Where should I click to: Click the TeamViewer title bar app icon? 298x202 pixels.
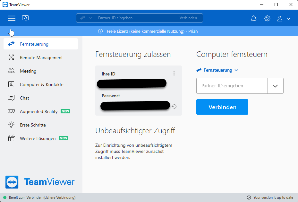tap(5, 4)
